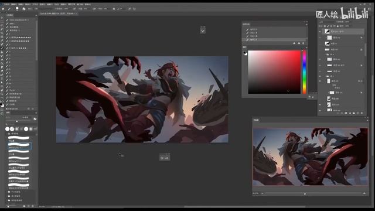The width and height of the screenshot is (375, 211).
Task: Collapse the expanded brush group folder
Action: tap(9, 134)
